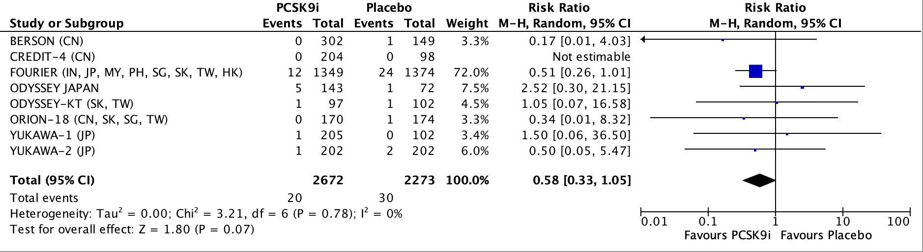Image resolution: width=923 pixels, height=252 pixels.
Task: Click the FOURIER study blue weight square
Action: tap(755, 72)
